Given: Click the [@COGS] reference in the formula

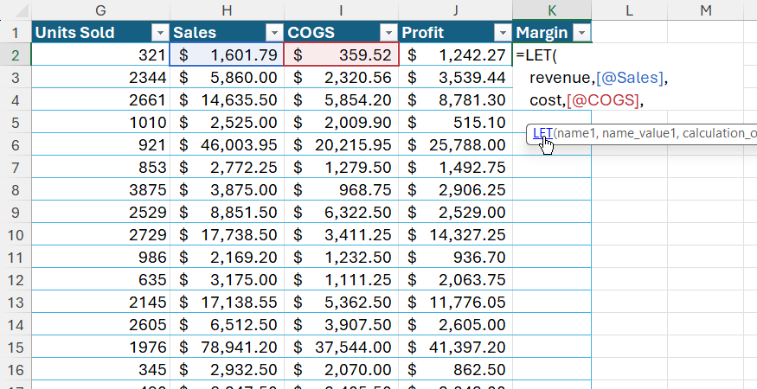Looking at the screenshot, I should (x=603, y=100).
